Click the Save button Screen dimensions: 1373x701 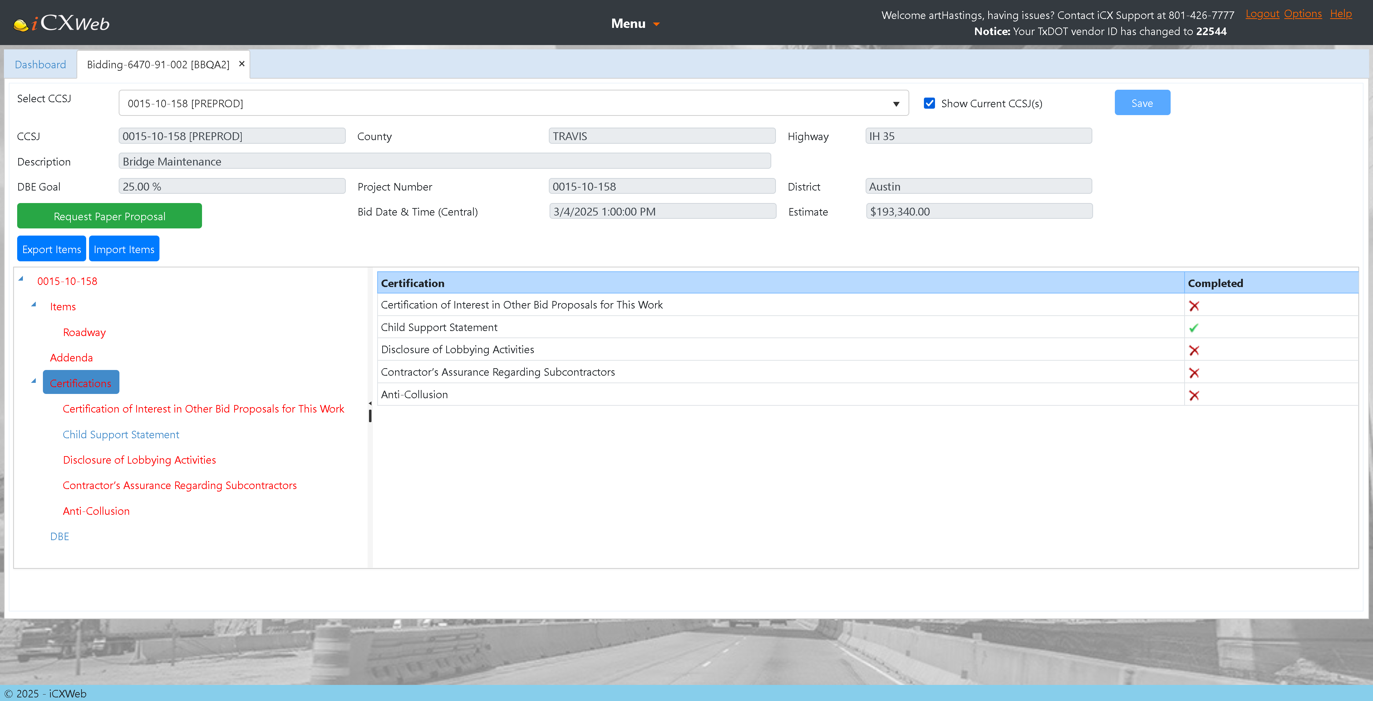coord(1142,103)
